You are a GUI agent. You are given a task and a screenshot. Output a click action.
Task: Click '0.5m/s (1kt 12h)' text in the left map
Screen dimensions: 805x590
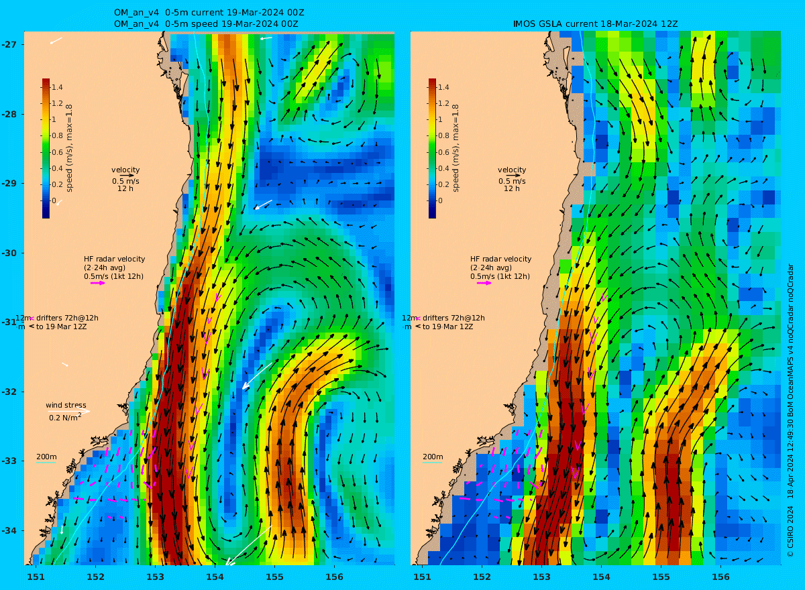[x=113, y=276]
